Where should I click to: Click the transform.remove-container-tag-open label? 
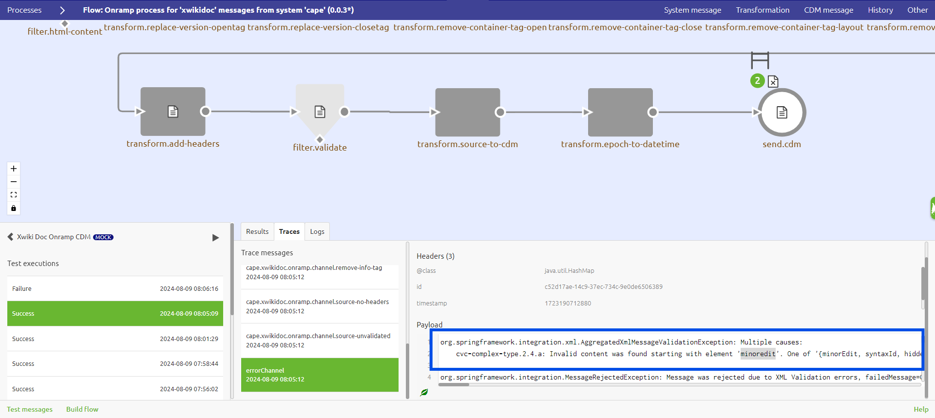pos(470,27)
